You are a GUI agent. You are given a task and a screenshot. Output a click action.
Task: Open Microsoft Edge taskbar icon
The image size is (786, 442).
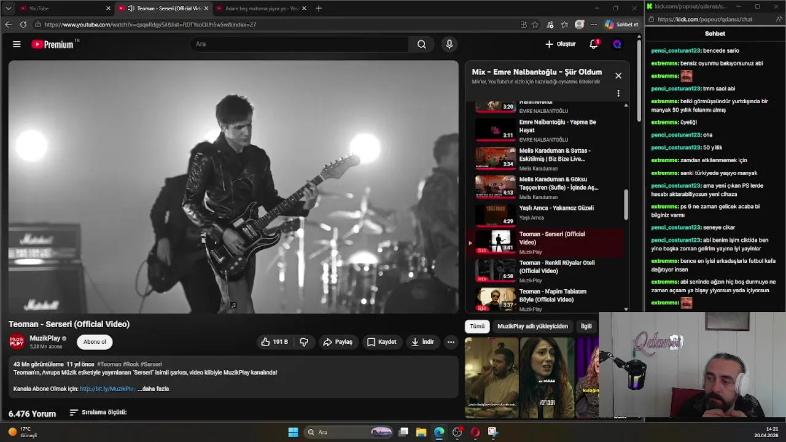coord(439,432)
